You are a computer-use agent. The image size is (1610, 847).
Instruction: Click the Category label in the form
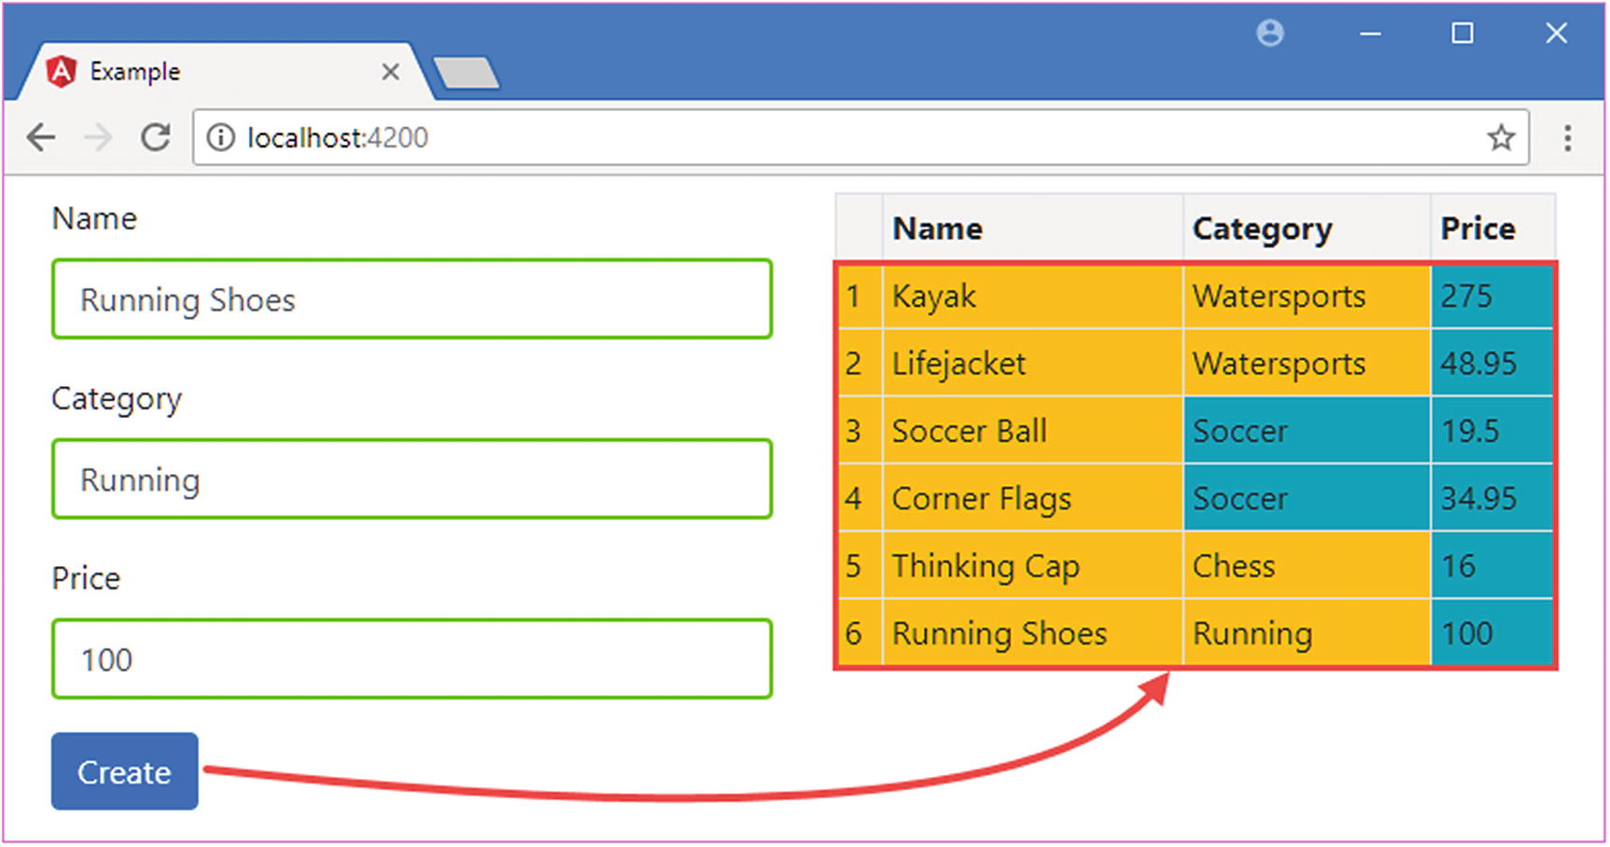(117, 399)
